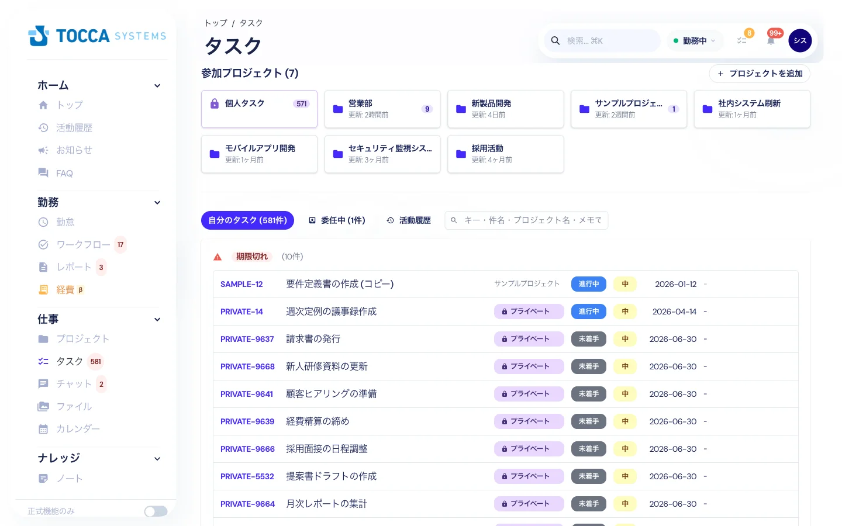
Task: Click the ファイル images icon
Action: coord(43,407)
